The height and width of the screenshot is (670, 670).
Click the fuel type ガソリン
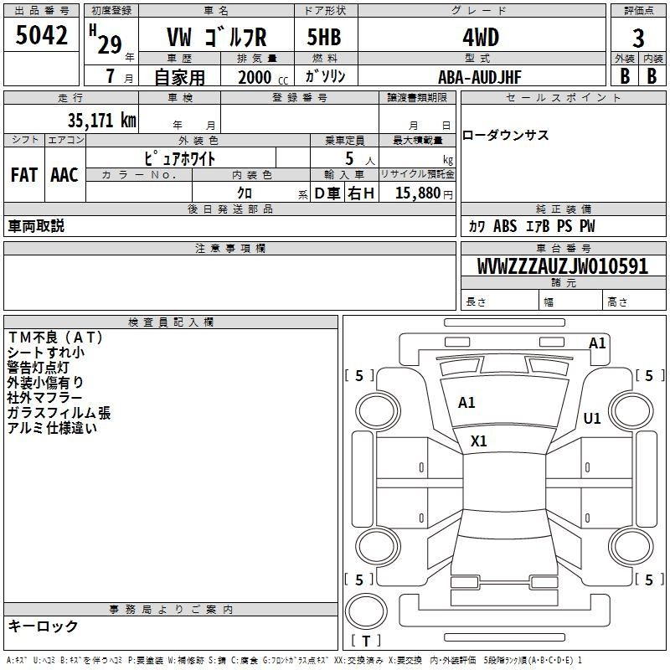coord(325,76)
